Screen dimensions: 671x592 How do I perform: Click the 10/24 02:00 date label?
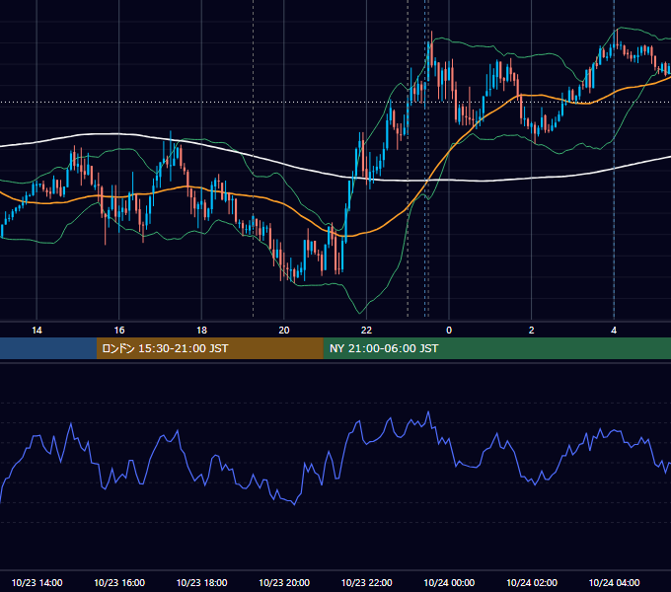532,582
